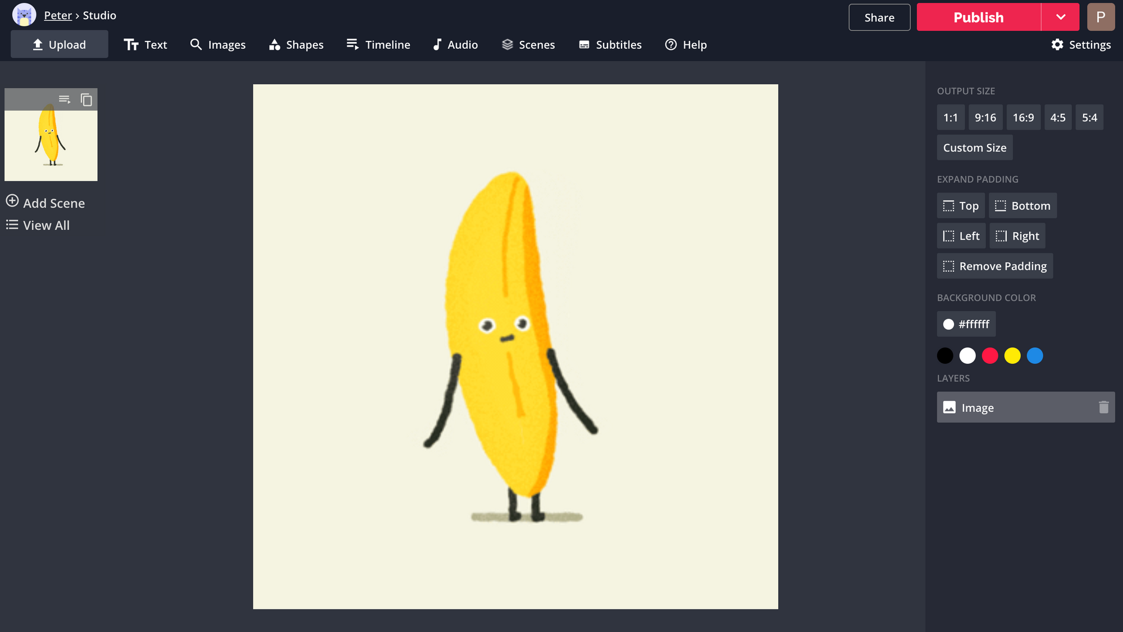Select the banana scene thumbnail
Image resolution: width=1123 pixels, height=632 pixels.
point(51,145)
